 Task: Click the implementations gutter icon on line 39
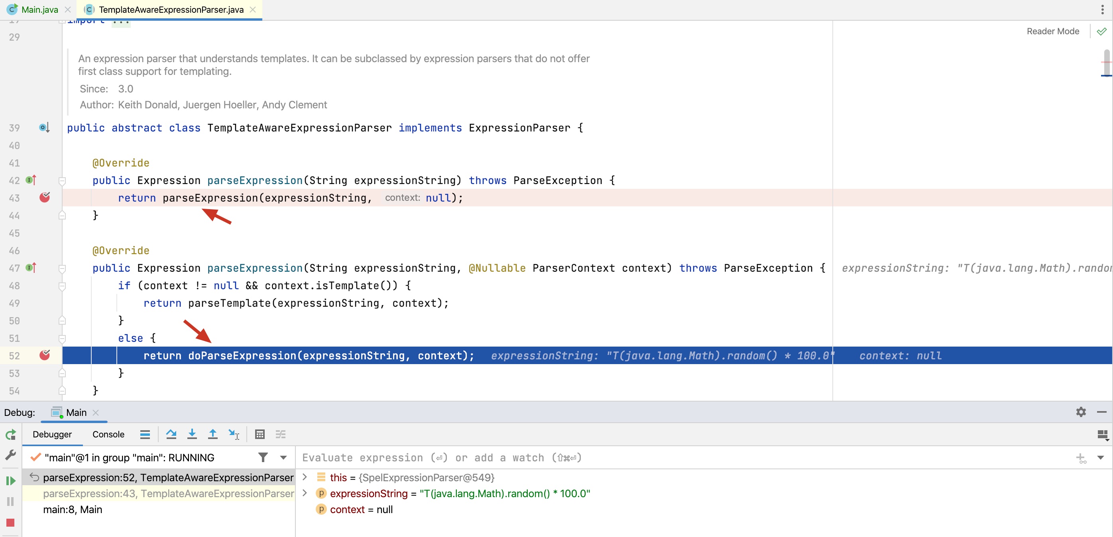(44, 128)
